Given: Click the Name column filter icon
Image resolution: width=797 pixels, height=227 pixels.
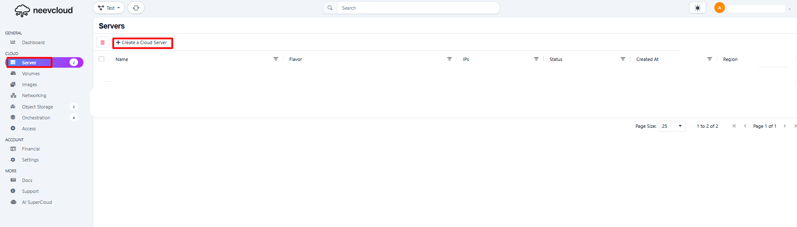Looking at the screenshot, I should coord(276,59).
